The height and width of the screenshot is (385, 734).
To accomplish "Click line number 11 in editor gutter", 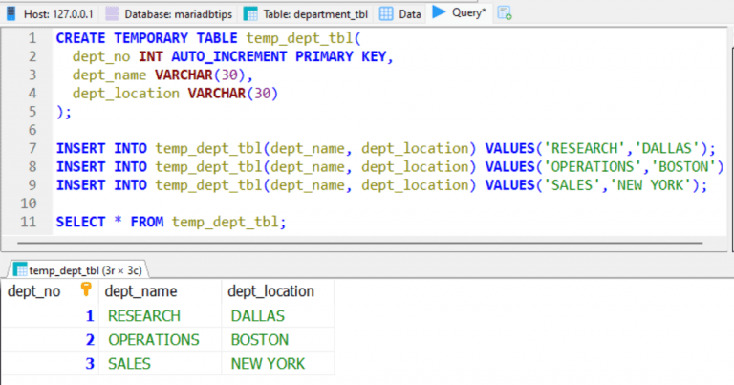I will click(x=28, y=222).
